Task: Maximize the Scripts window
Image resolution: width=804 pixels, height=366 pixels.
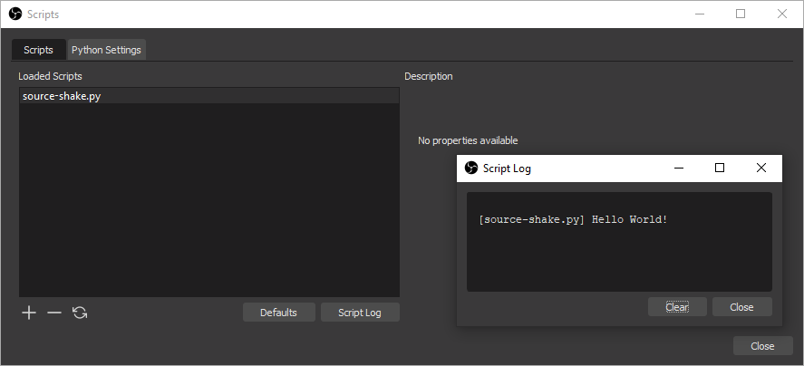Action: tap(741, 14)
